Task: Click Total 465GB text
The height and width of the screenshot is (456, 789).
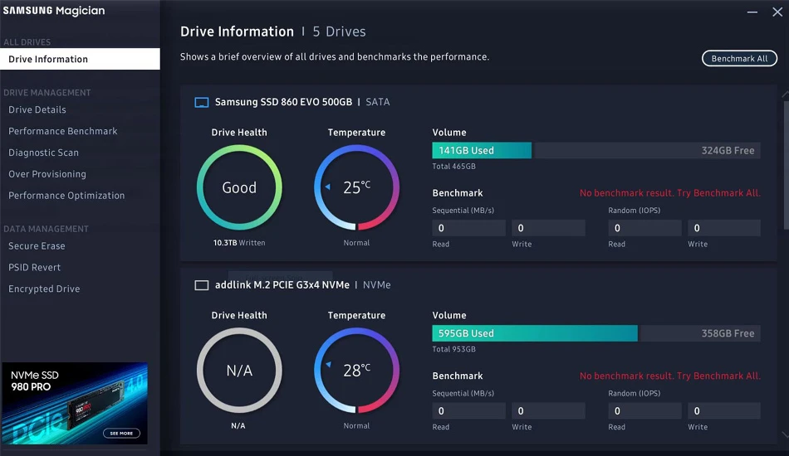Action: coord(453,166)
